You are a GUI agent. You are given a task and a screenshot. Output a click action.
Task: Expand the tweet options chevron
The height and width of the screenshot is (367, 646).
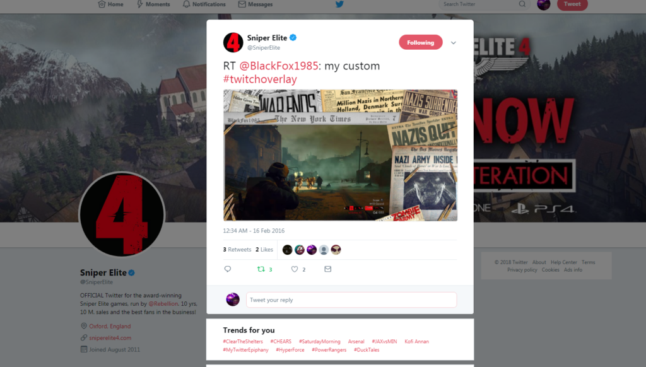[x=453, y=43]
